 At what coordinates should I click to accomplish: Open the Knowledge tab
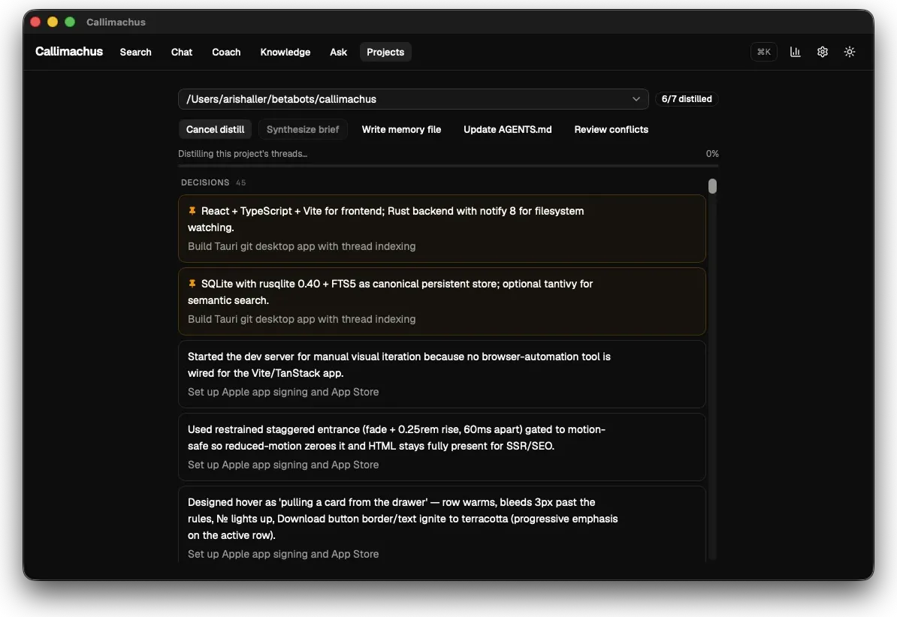click(x=285, y=52)
